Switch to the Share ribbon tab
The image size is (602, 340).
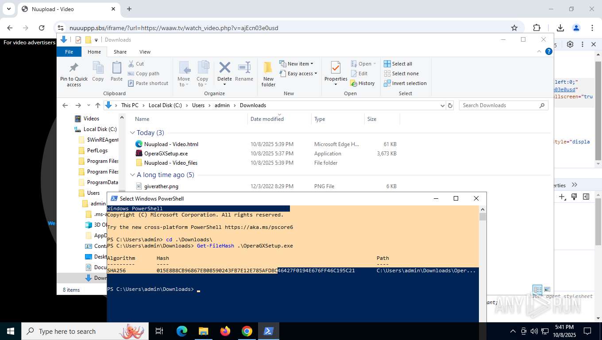pos(120,52)
